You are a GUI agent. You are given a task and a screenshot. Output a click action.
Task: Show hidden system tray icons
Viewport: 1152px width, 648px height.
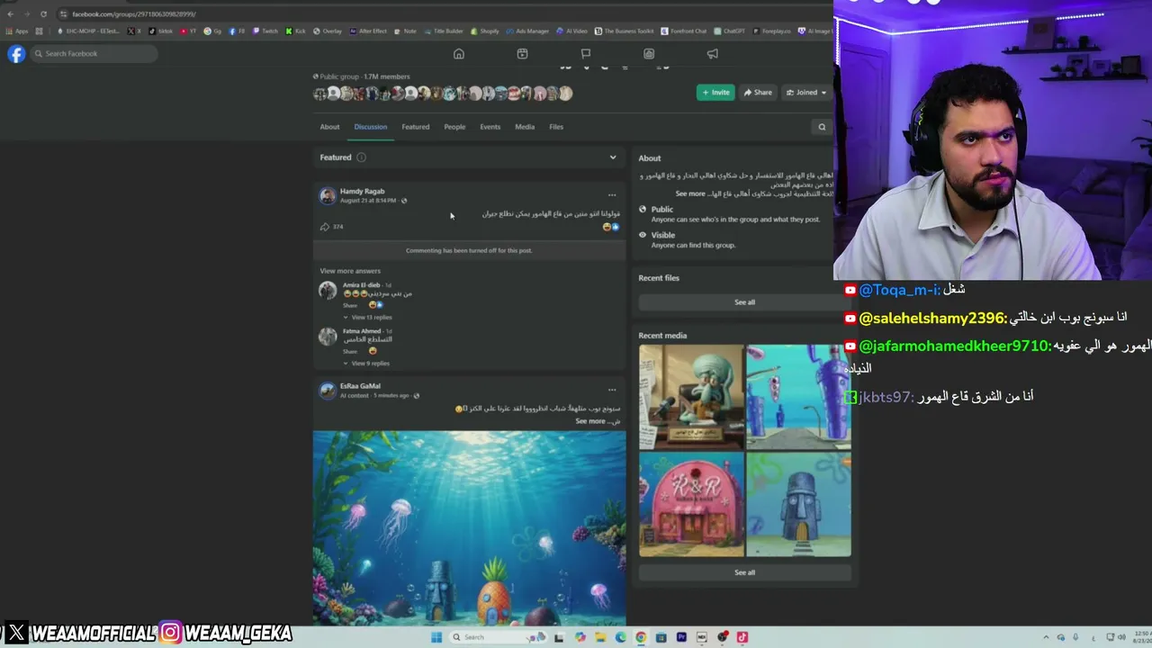point(1046,637)
